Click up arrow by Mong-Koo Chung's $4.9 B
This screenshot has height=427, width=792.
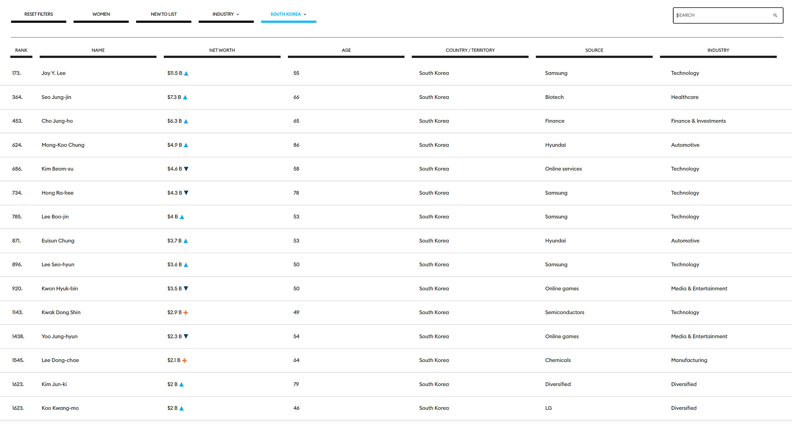click(x=186, y=145)
